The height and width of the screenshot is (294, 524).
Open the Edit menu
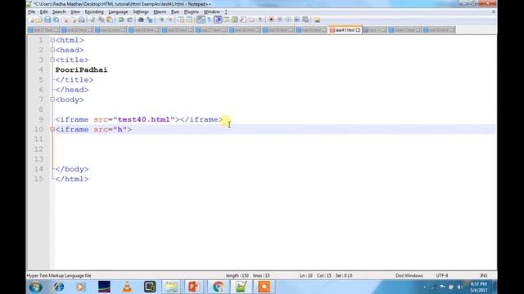[x=43, y=11]
